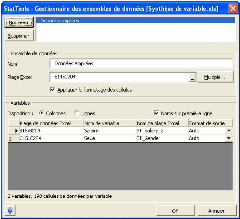The height and width of the screenshot is (219, 240).
Task: Click the Plage Excel field with B14:C204
Action: [119, 77]
